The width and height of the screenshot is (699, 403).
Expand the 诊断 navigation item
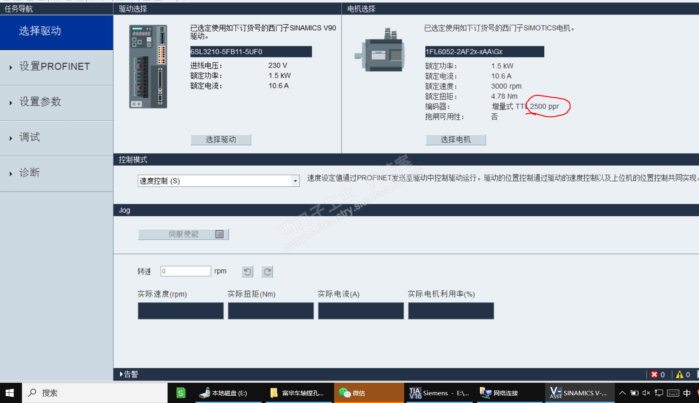pos(56,173)
